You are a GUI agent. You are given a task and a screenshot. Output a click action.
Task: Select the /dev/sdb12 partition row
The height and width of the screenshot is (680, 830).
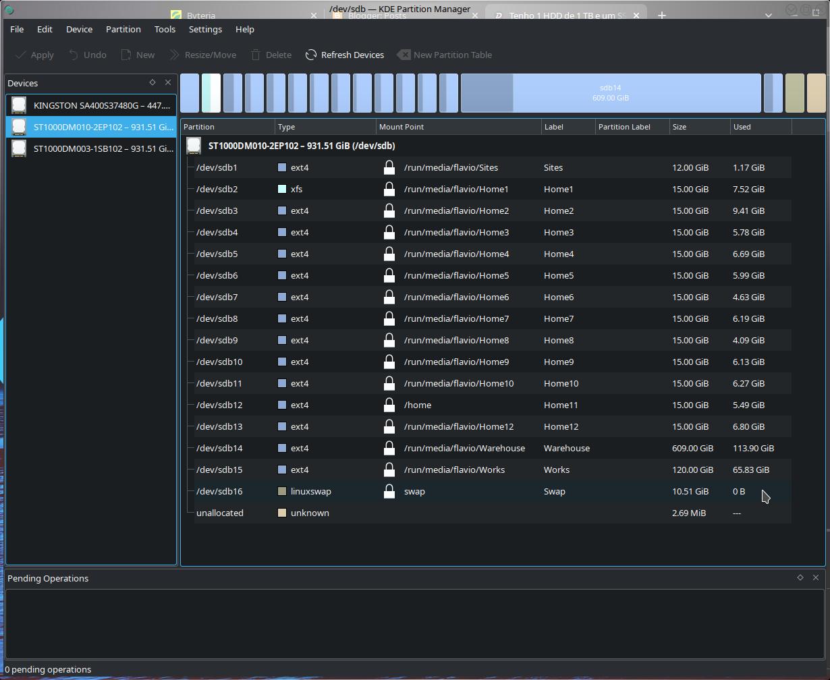click(x=493, y=405)
